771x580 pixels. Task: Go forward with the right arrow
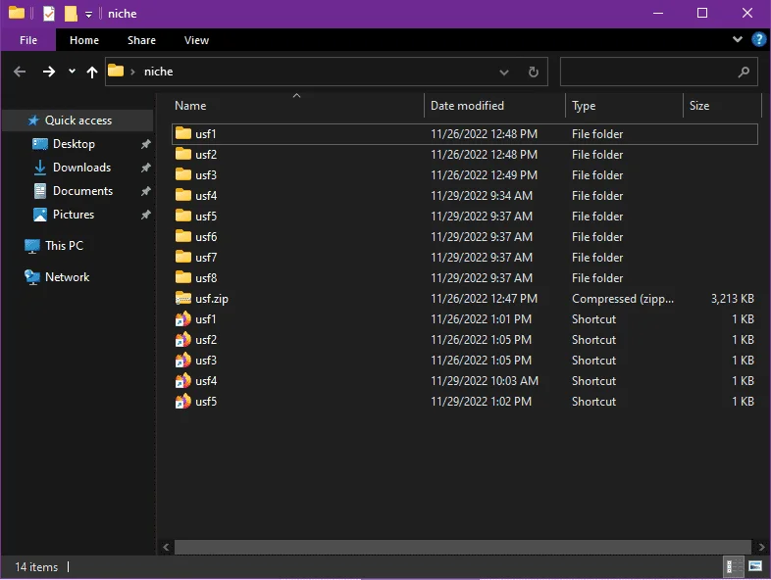tap(49, 72)
